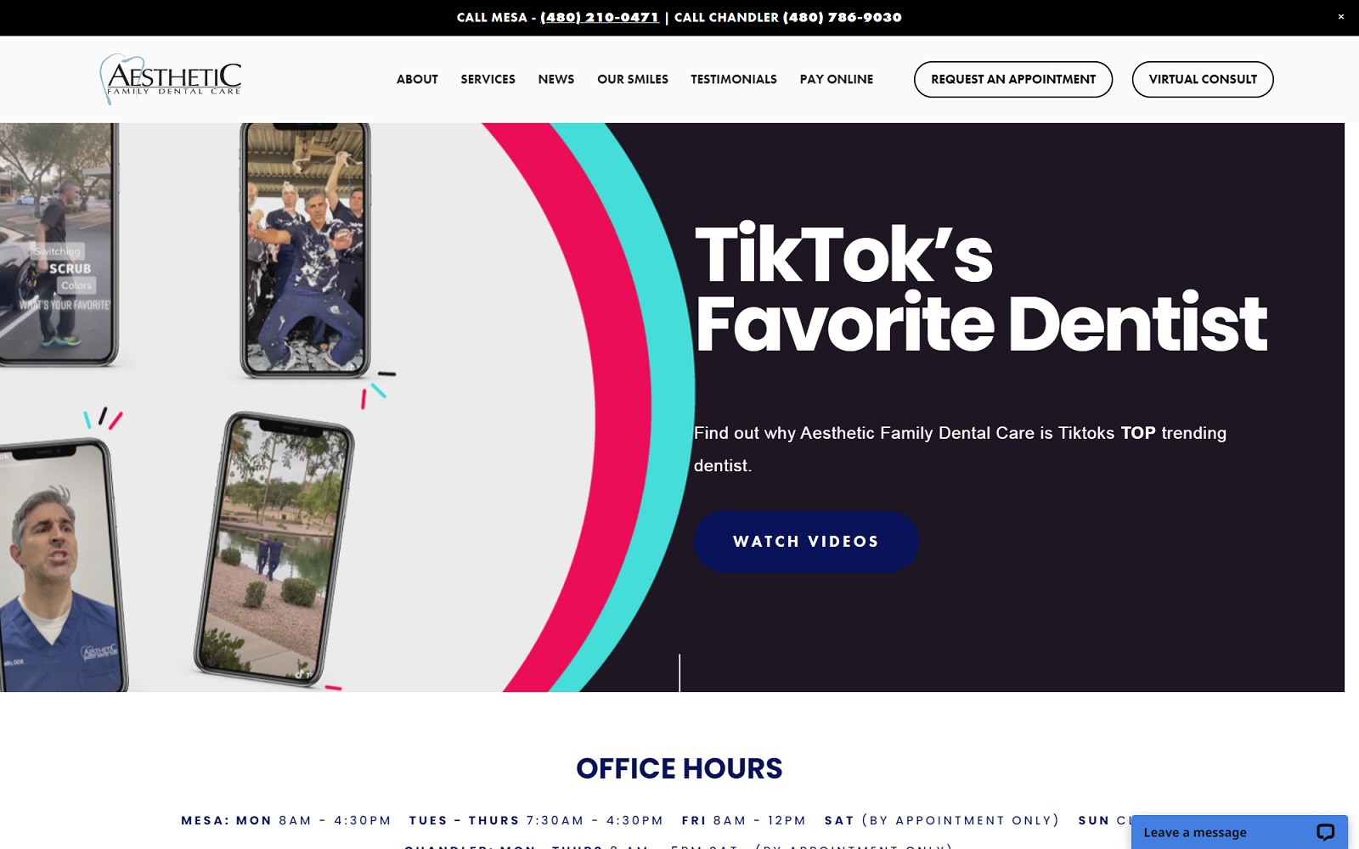Click the phone image showing Scrub Colors video
Screen dimensions: 1359x849
(58, 245)
